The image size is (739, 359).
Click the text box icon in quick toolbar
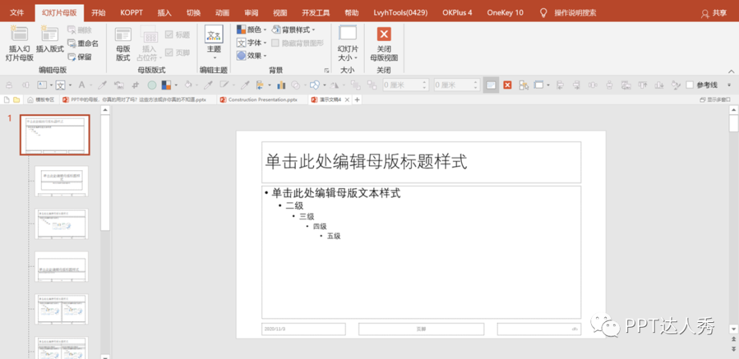pyautogui.click(x=42, y=85)
